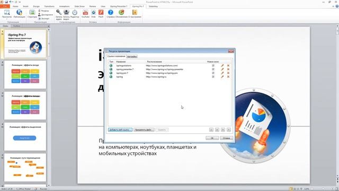Open the Настройки tab in the resources dialog

tap(132, 57)
